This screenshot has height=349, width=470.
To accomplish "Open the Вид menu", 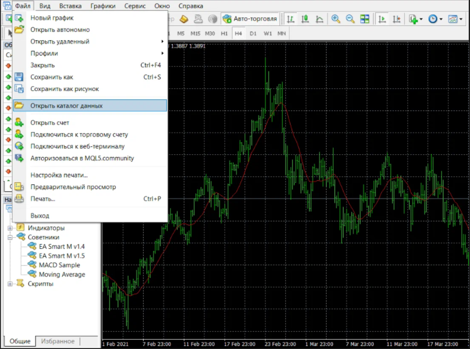I will [x=45, y=6].
